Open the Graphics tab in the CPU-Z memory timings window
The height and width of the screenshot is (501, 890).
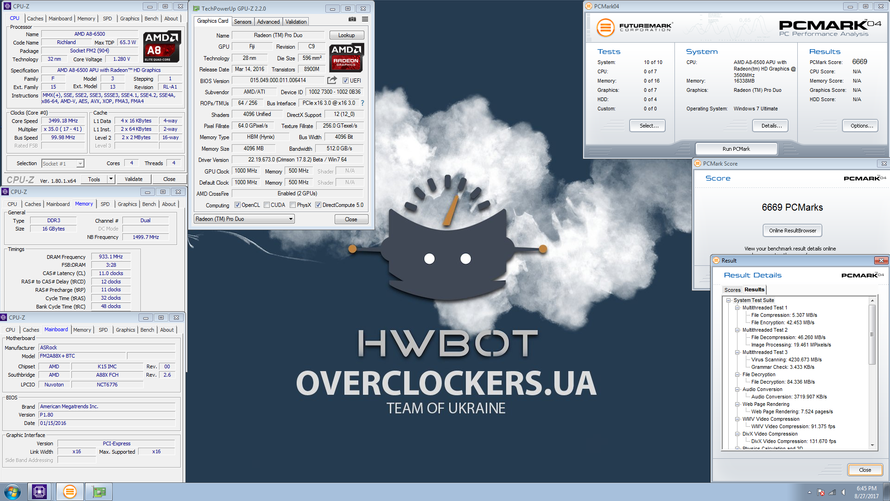coord(127,204)
